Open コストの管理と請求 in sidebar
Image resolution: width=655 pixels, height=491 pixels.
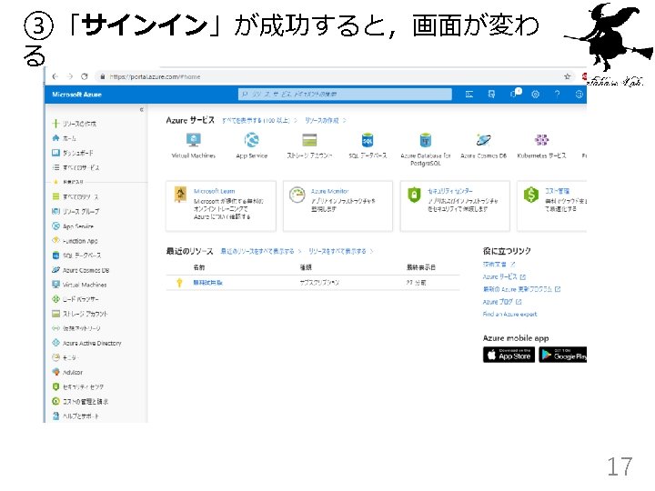click(80, 401)
